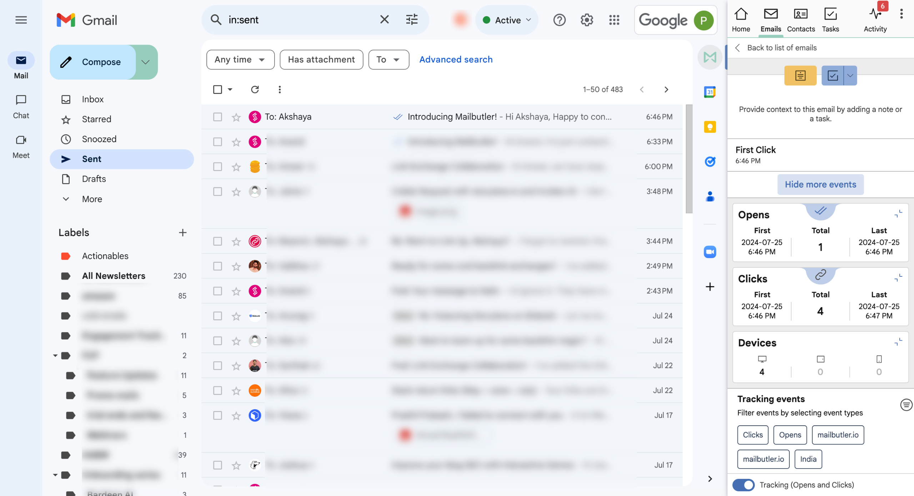Open the Any time filter dropdown
This screenshot has width=914, height=496.
point(240,60)
